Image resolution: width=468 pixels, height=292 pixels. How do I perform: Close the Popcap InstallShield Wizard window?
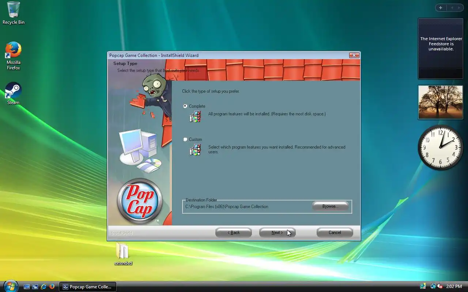tap(354, 55)
